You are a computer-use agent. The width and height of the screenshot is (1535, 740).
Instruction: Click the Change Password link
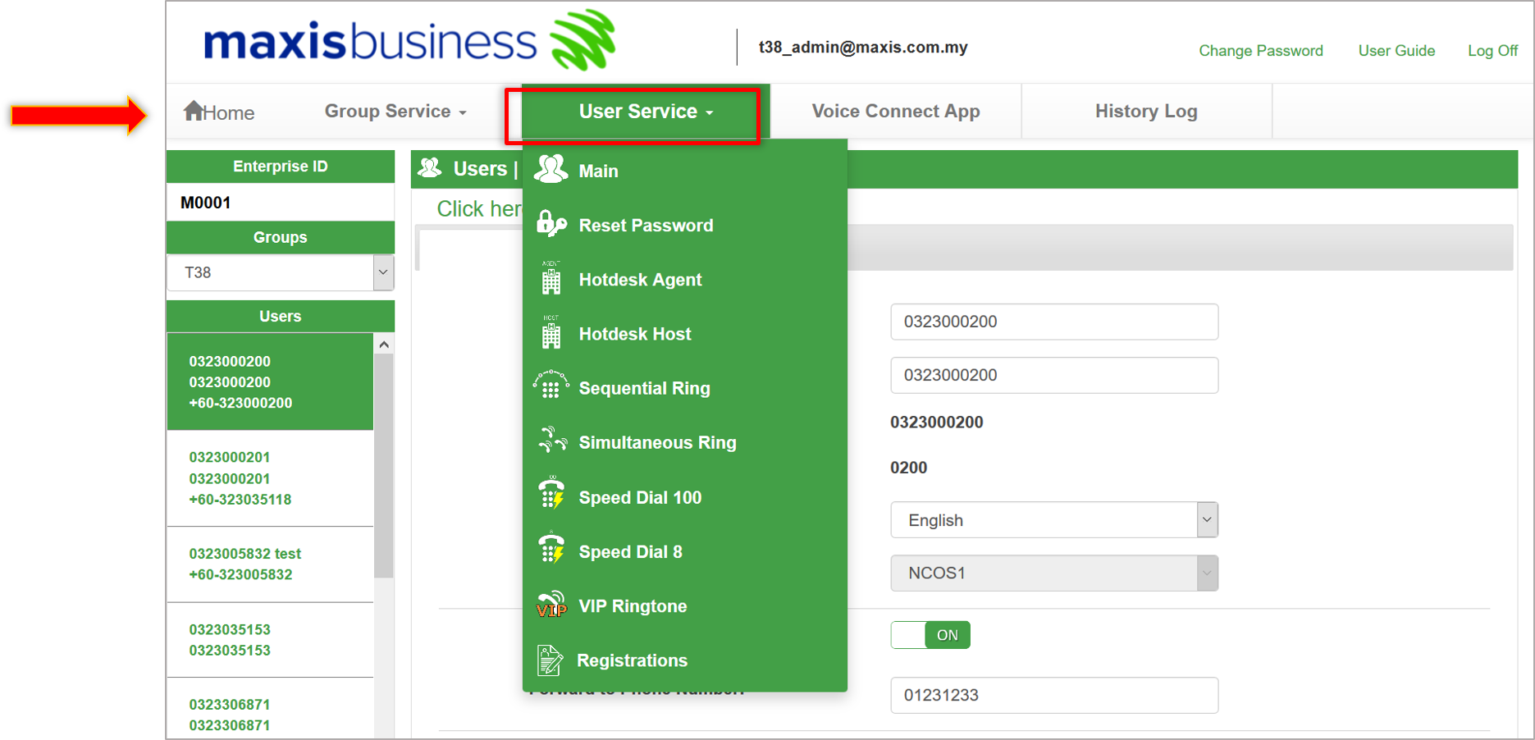click(1260, 51)
